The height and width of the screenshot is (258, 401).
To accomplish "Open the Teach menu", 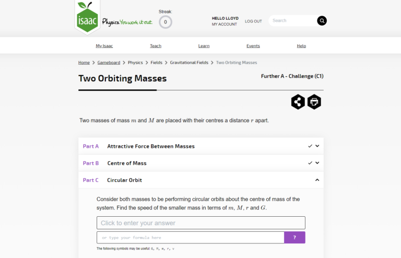I will (x=156, y=46).
